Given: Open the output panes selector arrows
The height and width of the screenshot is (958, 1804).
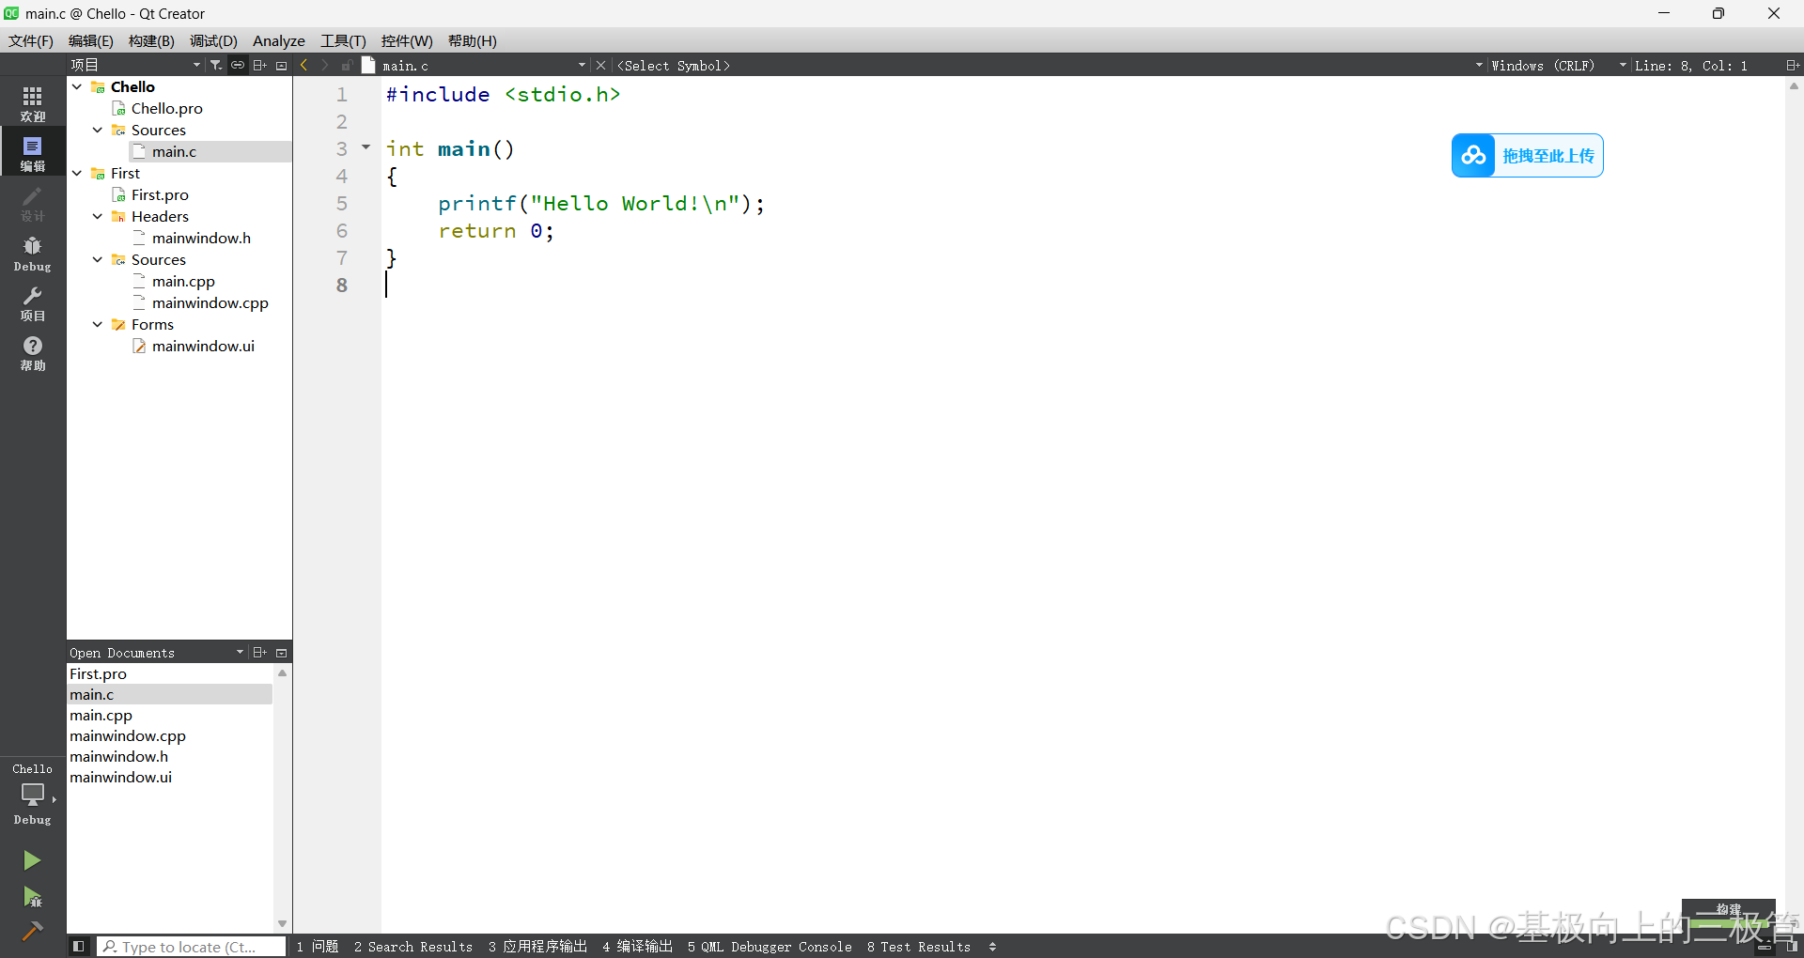Looking at the screenshot, I should (x=992, y=947).
